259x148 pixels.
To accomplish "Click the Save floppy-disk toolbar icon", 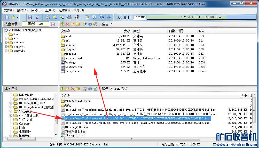I will (30, 17).
